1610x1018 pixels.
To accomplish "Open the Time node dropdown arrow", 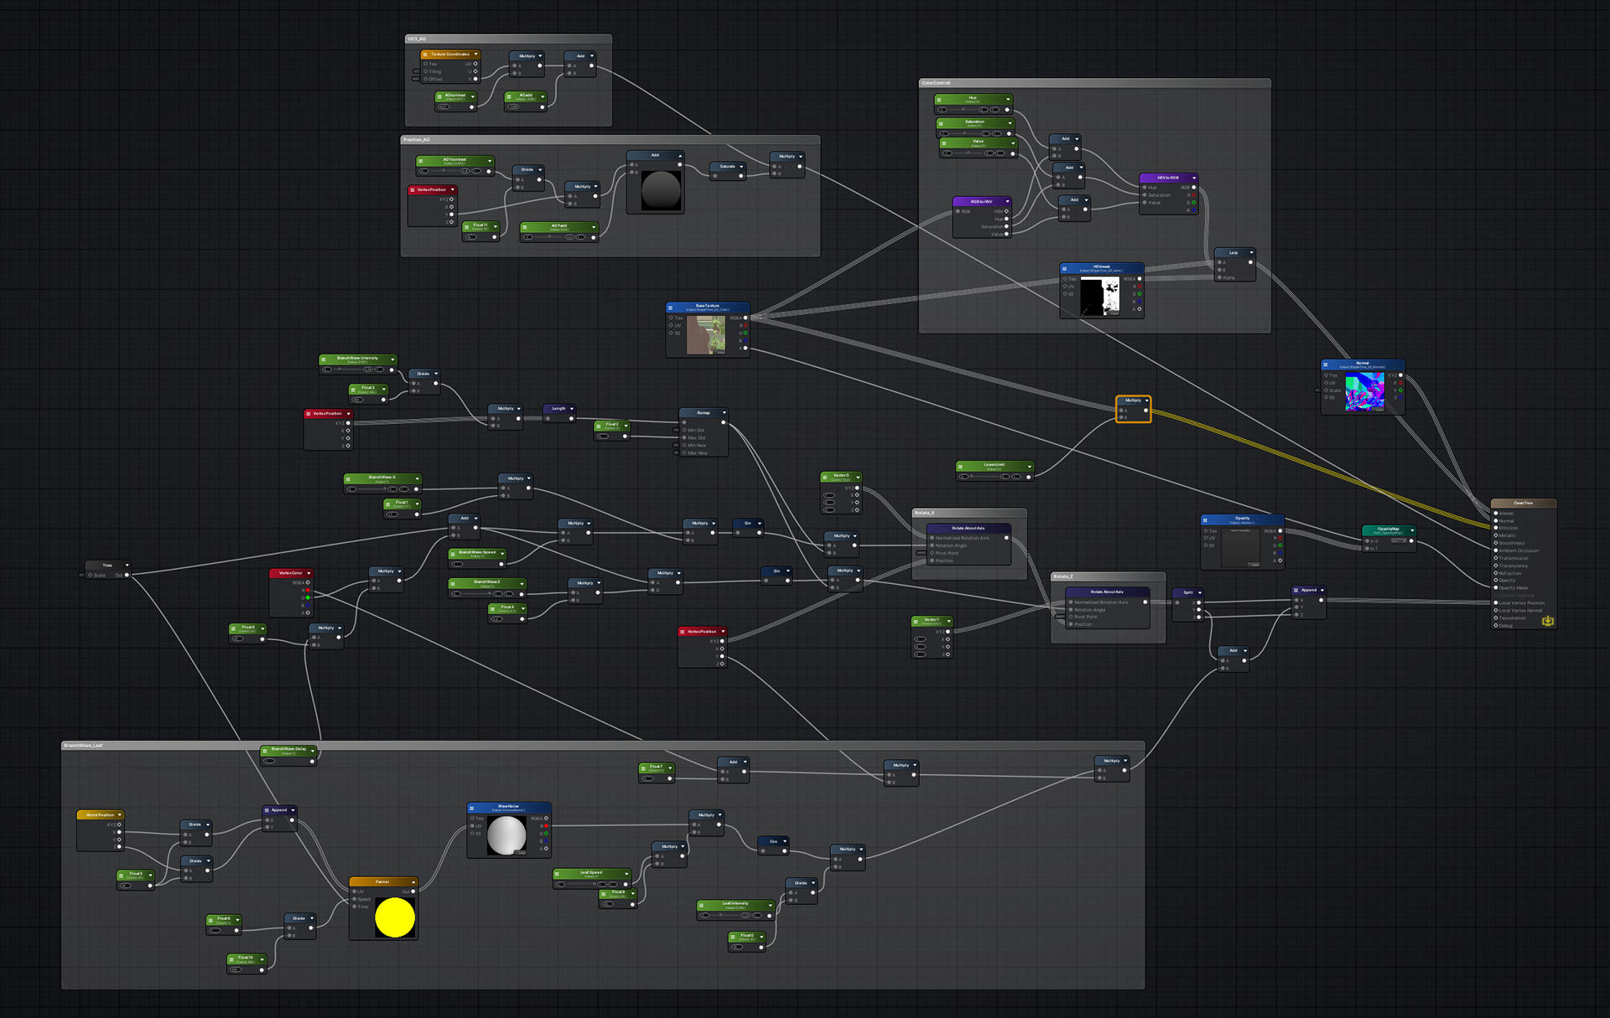I will coord(127,566).
